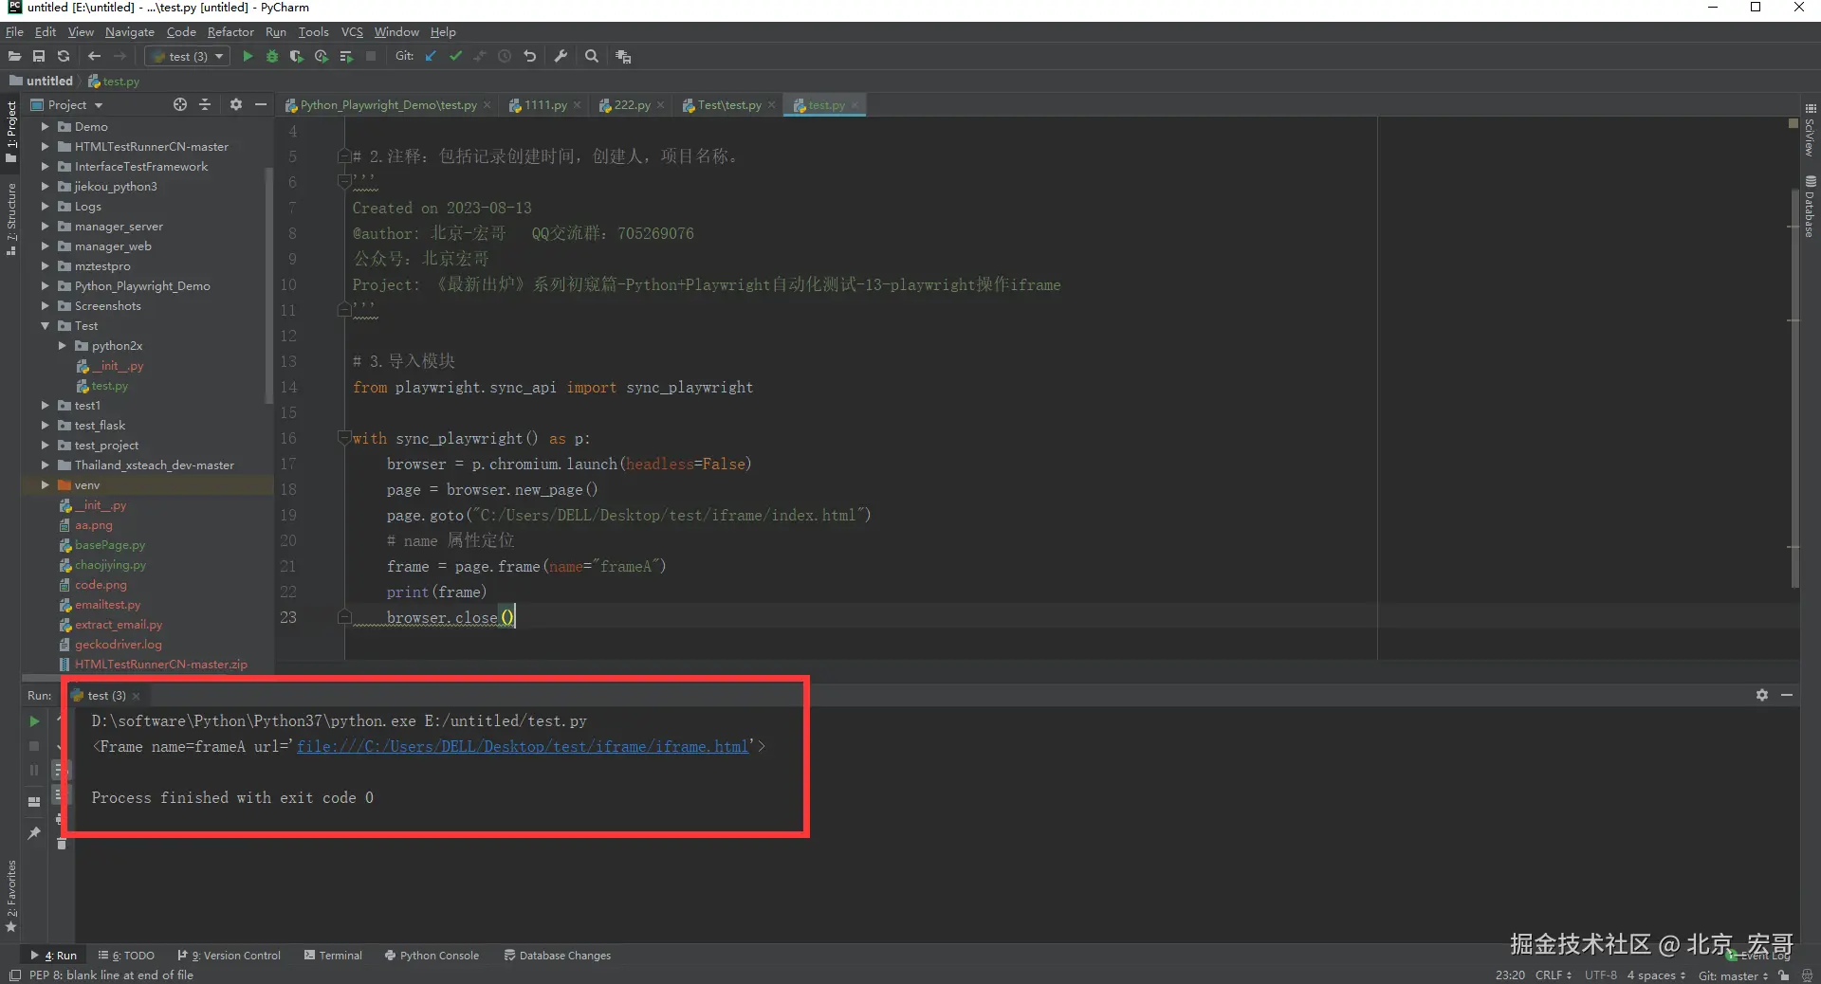Viewport: 1821px width, 984px height.
Task: Open the 9: Version Control tool window
Action: tap(230, 956)
